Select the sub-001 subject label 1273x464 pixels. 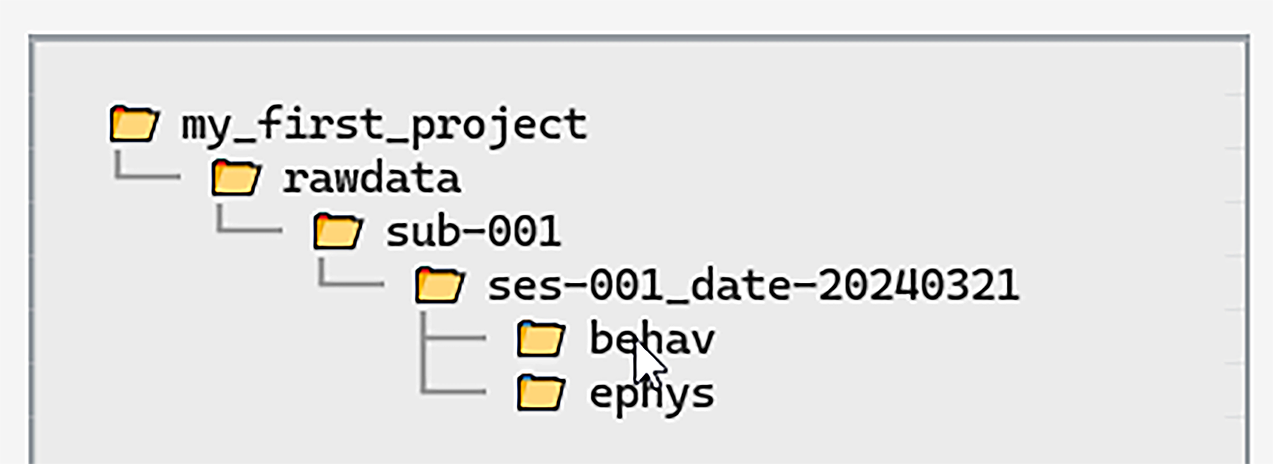[x=473, y=232]
